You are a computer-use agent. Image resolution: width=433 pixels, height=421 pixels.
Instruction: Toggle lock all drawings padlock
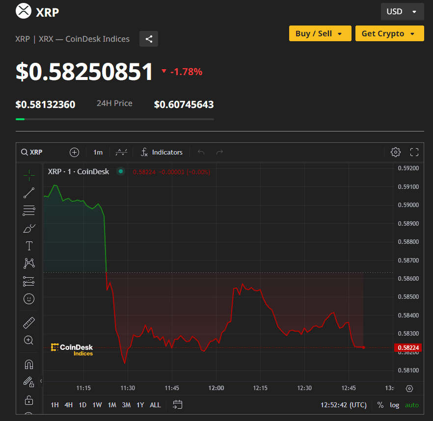tap(29, 400)
